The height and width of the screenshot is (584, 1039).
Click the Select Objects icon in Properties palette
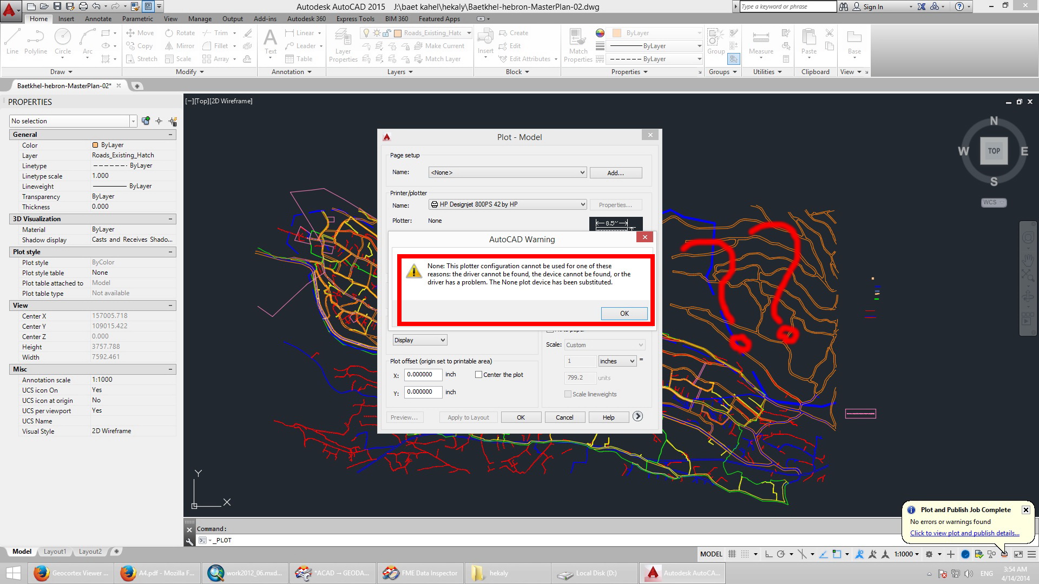[x=159, y=121]
